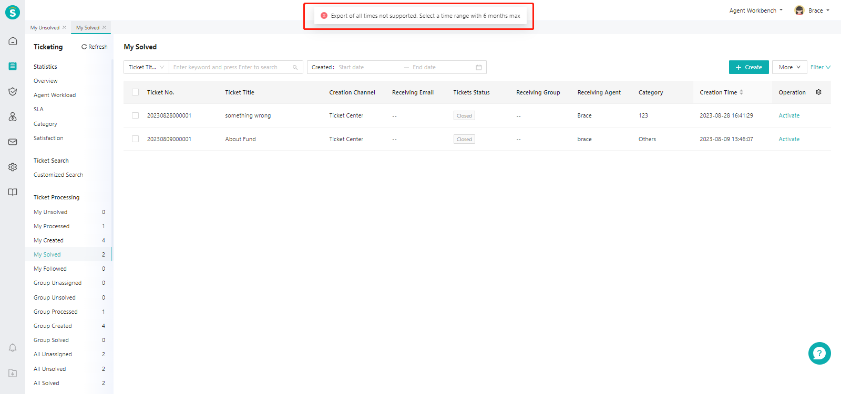Image resolution: width=841 pixels, height=394 pixels.
Task: Click the help question mark bubble
Action: (x=819, y=353)
